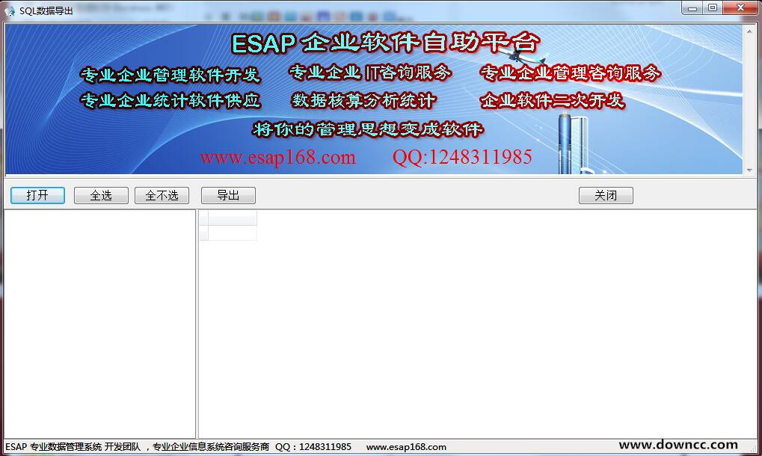Click the 打开 (Open) button
Image resolution: width=762 pixels, height=456 pixels.
pos(37,195)
